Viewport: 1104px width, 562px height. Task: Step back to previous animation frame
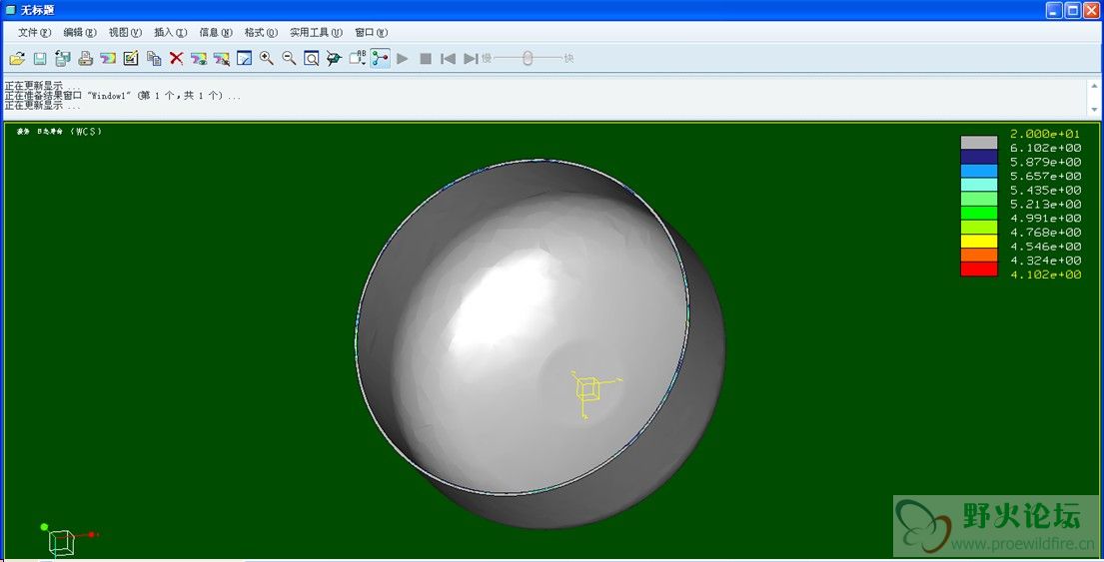[448, 58]
